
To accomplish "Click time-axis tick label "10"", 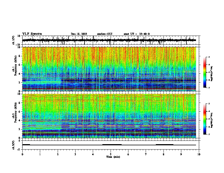I will coord(199,154).
